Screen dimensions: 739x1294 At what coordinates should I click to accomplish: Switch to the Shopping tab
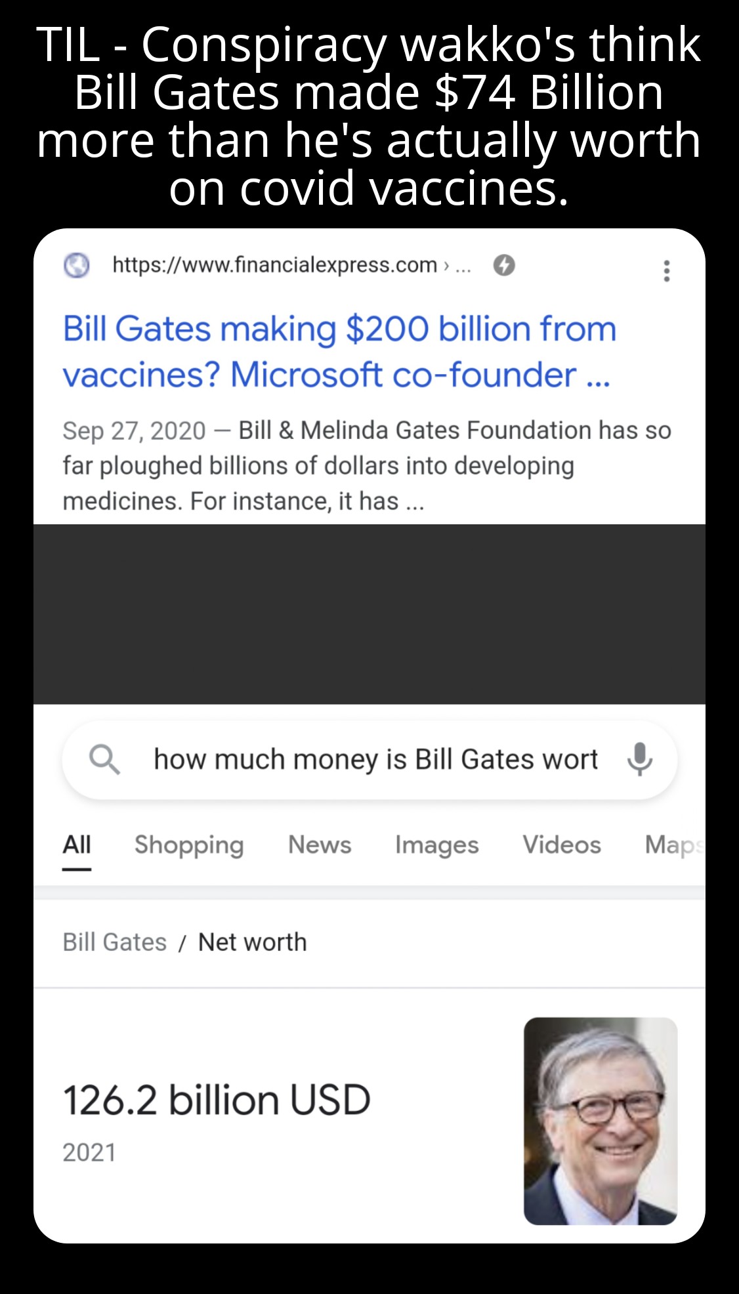point(189,845)
